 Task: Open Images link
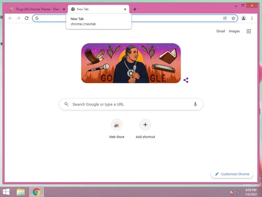pos(234,31)
